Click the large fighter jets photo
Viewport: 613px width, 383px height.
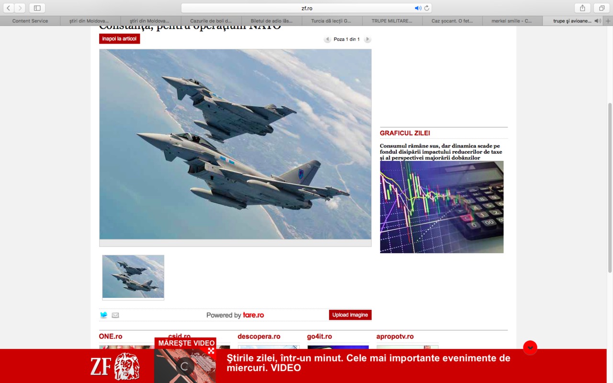[x=235, y=144]
